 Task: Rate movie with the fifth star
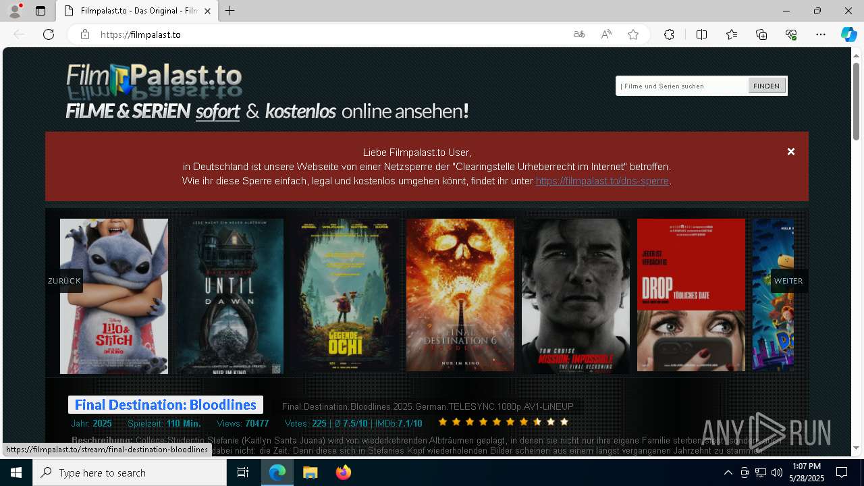[497, 422]
